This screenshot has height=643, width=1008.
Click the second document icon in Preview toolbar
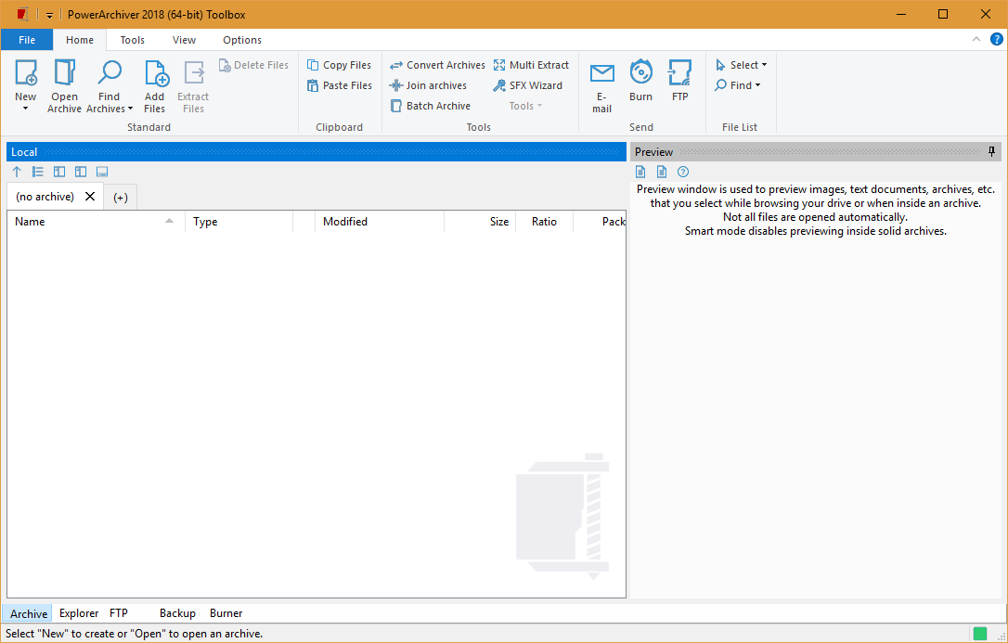pyautogui.click(x=662, y=172)
